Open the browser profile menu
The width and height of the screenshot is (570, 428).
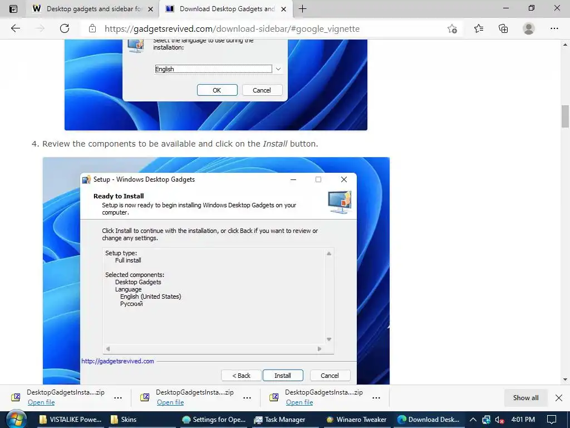click(x=529, y=28)
